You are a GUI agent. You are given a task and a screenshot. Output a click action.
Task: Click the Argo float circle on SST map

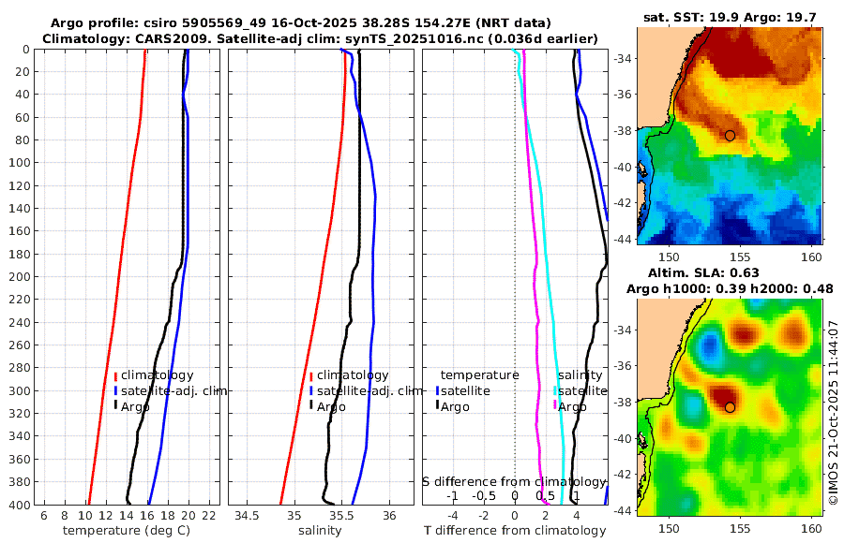[x=730, y=136]
